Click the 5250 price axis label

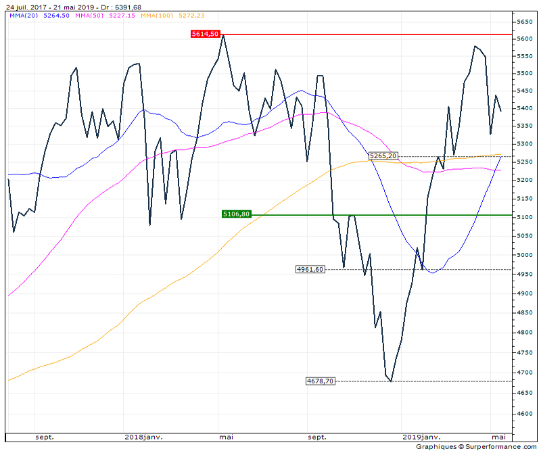click(525, 162)
